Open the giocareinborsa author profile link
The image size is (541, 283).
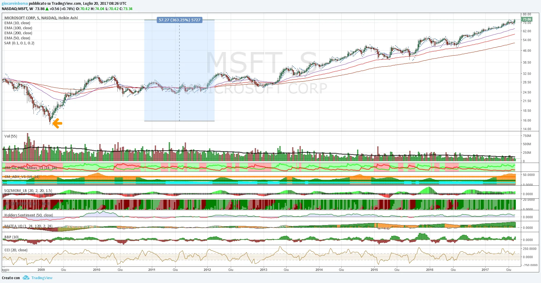click(15, 4)
